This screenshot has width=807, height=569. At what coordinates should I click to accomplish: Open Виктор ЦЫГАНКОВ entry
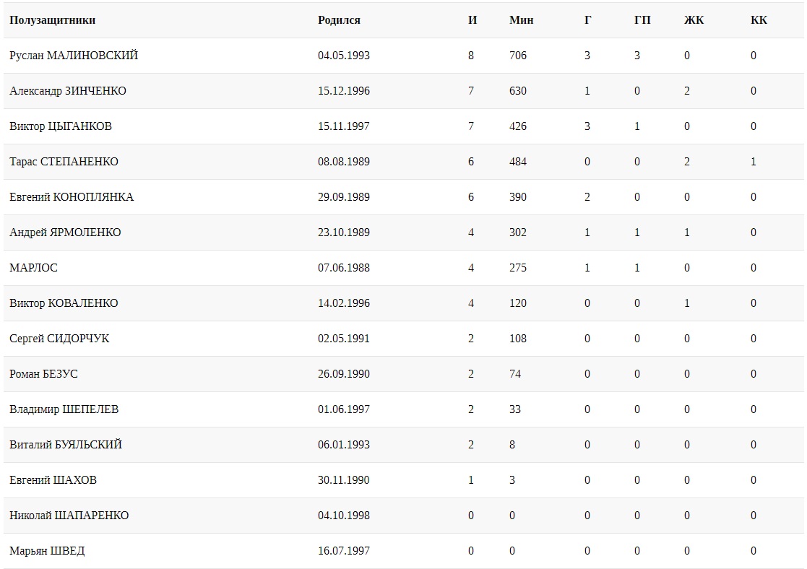tap(61, 126)
